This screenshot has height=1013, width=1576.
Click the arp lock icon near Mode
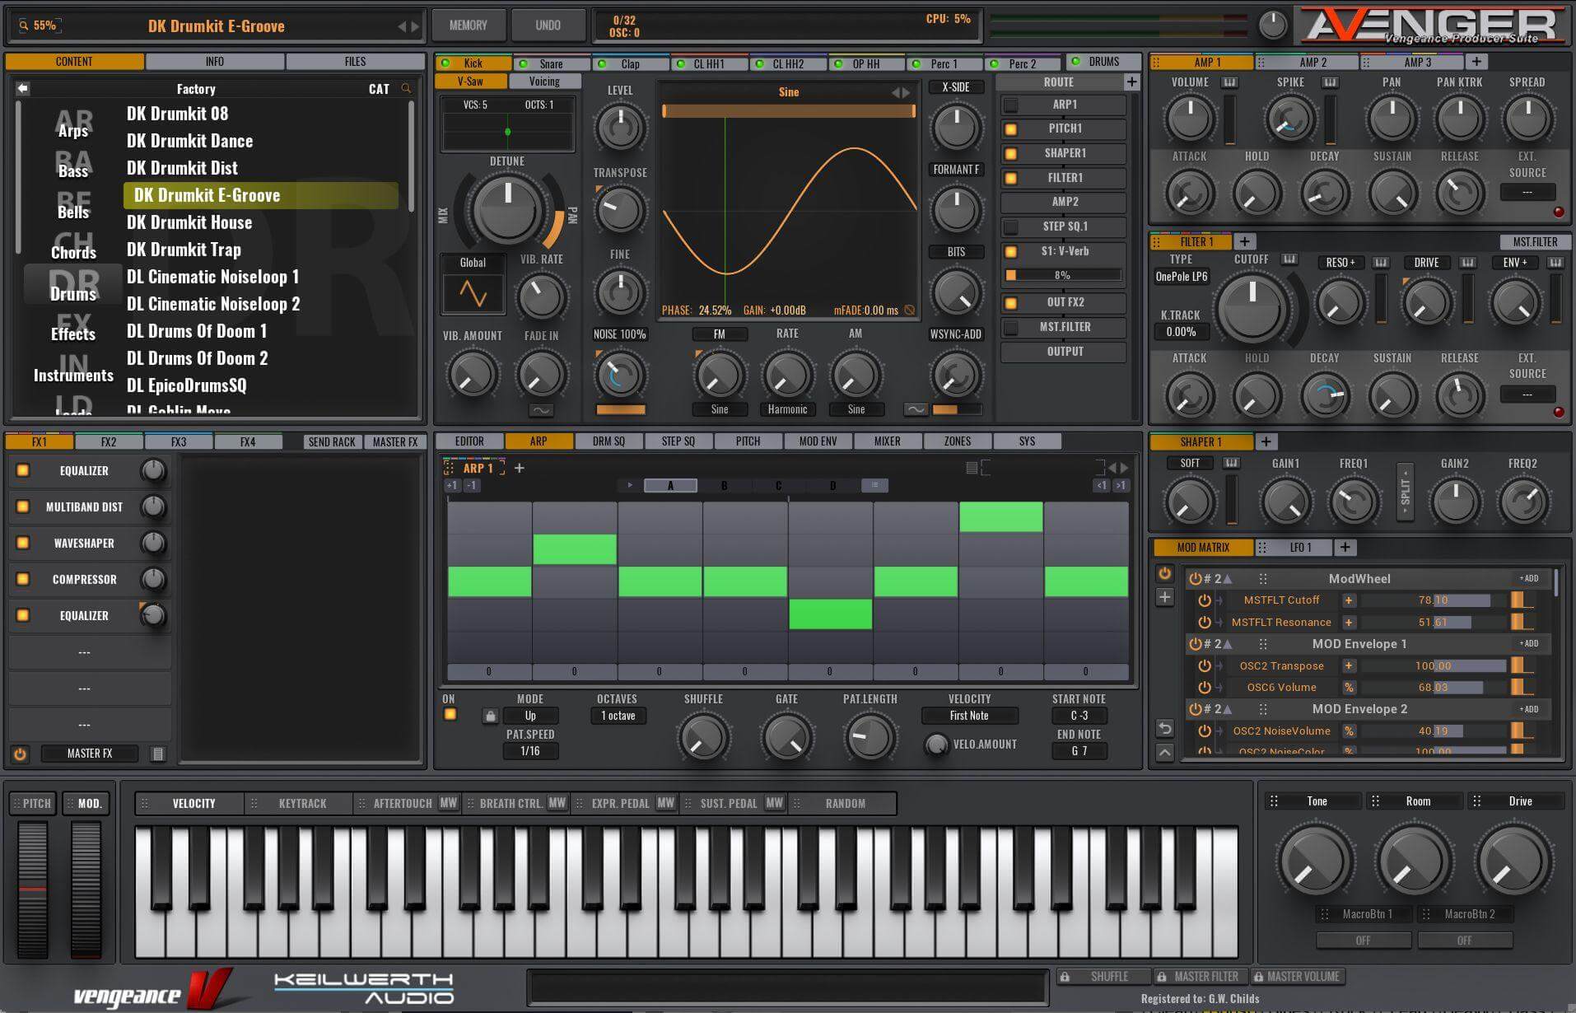(x=490, y=716)
